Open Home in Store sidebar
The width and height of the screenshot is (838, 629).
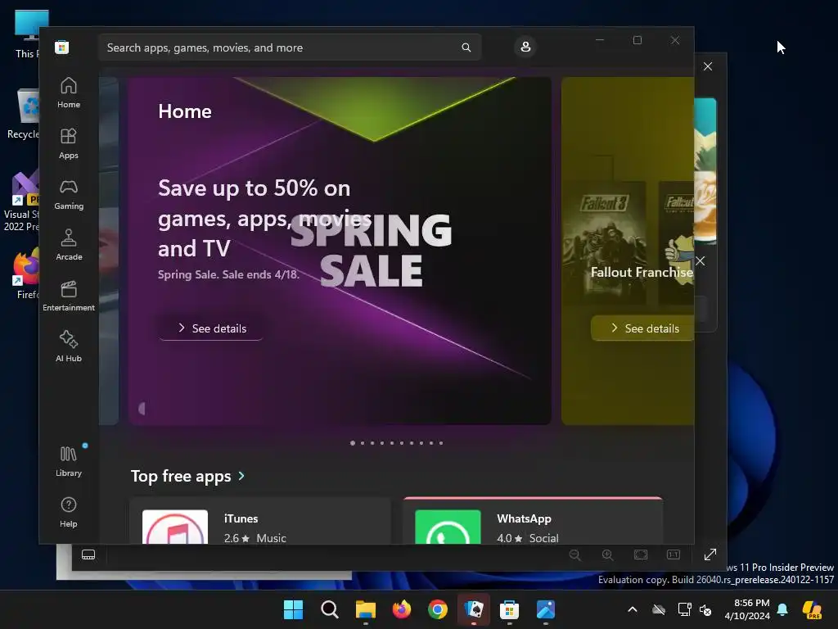69,93
